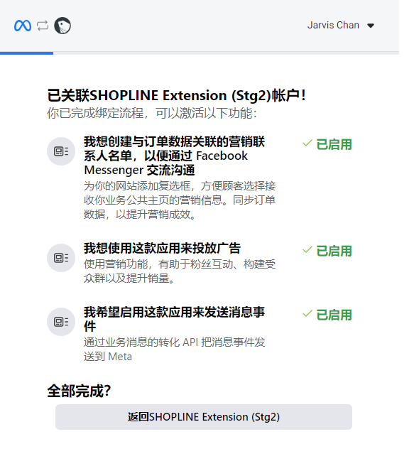Click 已启用 status for Messenger contacts feature
414x476 pixels.
pyautogui.click(x=334, y=144)
